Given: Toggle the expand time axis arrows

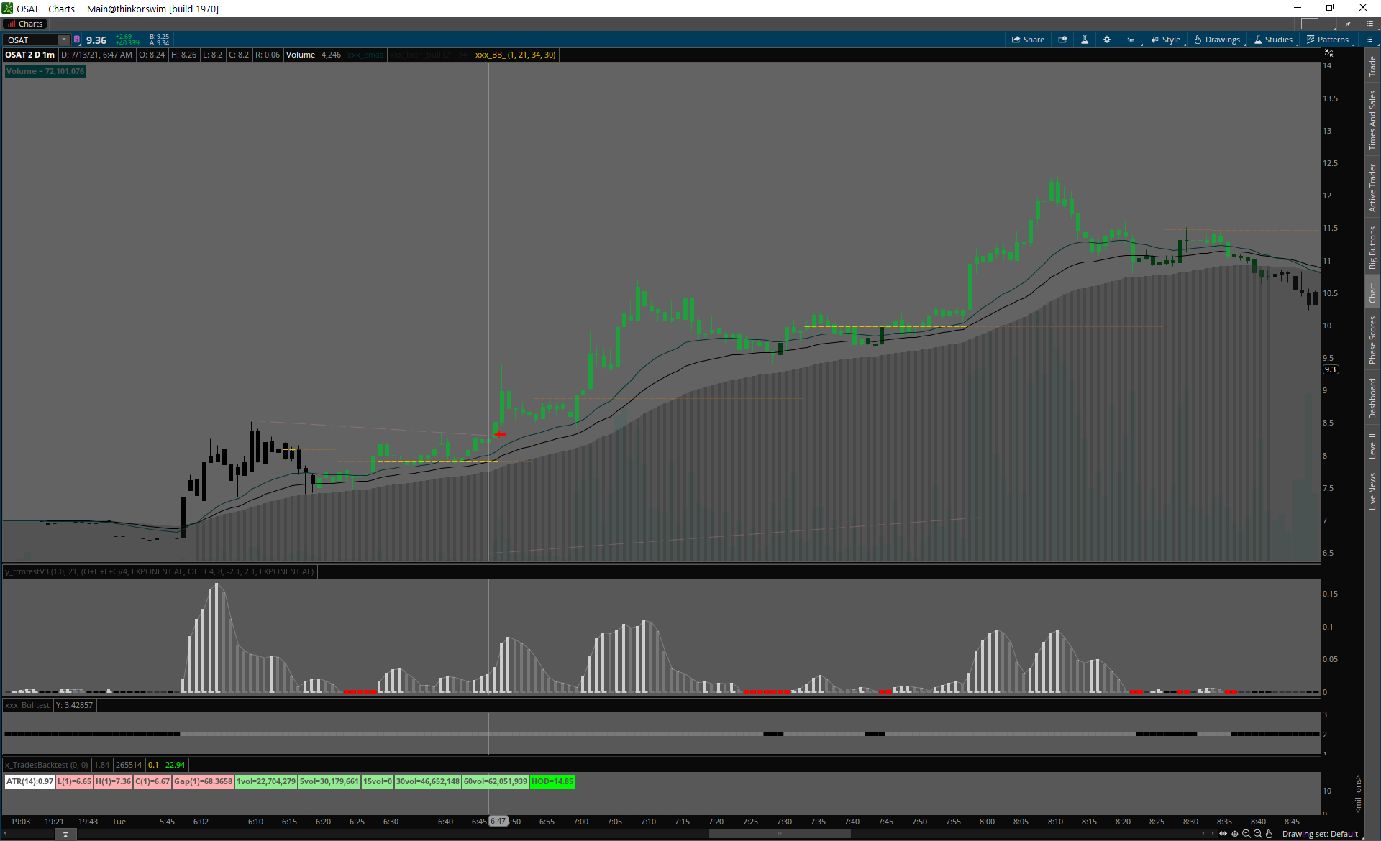Looking at the screenshot, I should tap(1223, 834).
